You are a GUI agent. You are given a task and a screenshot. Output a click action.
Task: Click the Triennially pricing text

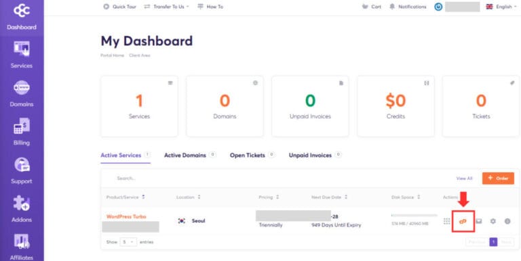271,225
